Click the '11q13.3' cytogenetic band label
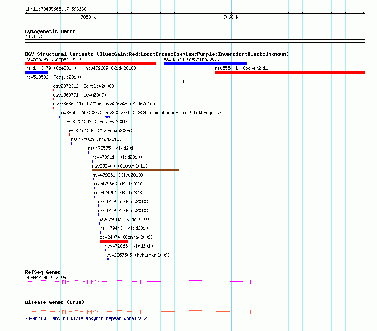Image resolution: width=377 pixels, height=331 pixels. click(x=34, y=36)
